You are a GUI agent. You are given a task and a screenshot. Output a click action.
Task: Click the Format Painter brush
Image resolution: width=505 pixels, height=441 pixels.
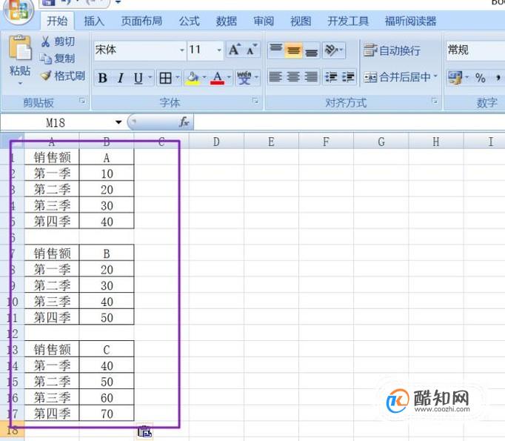coord(46,76)
